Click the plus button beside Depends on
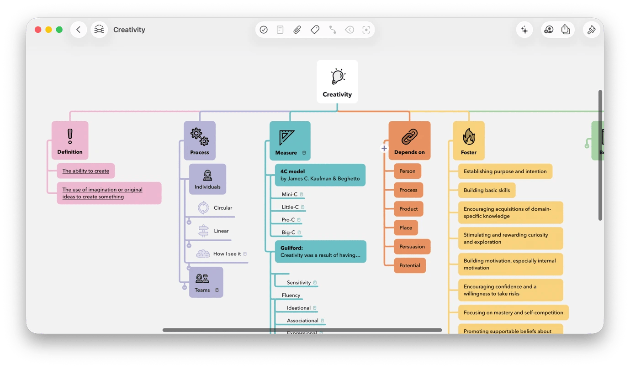The image size is (630, 368). coord(384,148)
